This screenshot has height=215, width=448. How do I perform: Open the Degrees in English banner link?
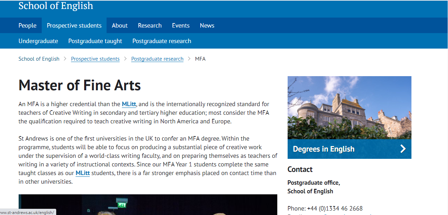pos(349,149)
